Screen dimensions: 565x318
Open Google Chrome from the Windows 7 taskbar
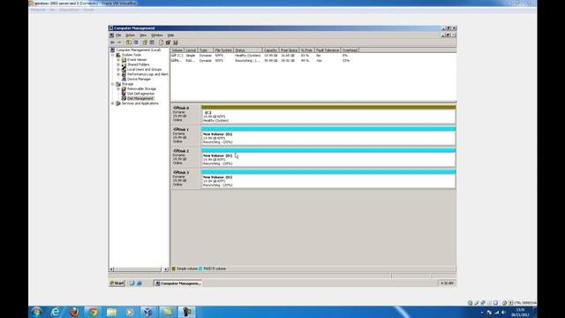click(x=93, y=312)
